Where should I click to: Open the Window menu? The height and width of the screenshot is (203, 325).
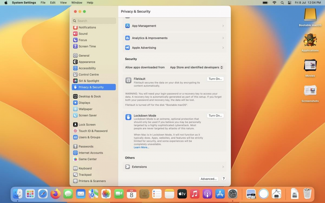coord(77,3)
